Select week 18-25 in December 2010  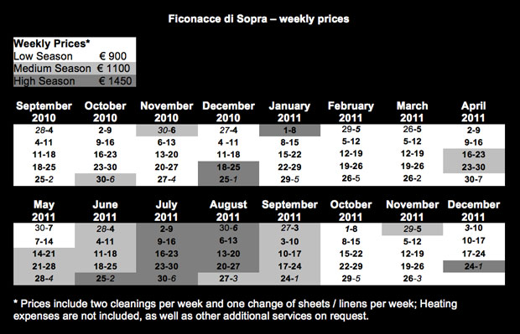(228, 167)
